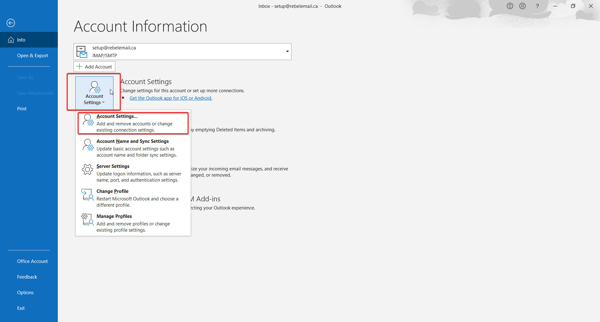This screenshot has width=600, height=322.
Task: Click the back arrow icon
Action: 11,23
